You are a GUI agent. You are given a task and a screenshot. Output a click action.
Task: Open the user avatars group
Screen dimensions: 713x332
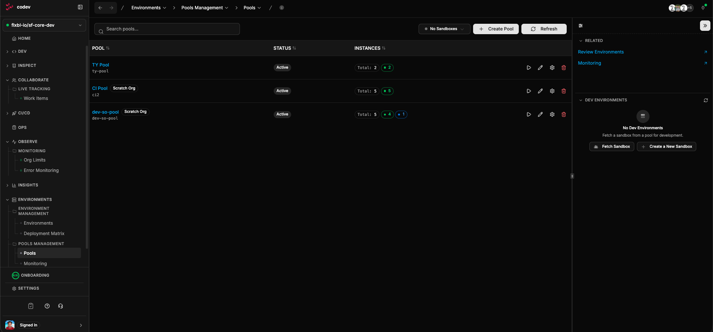681,8
